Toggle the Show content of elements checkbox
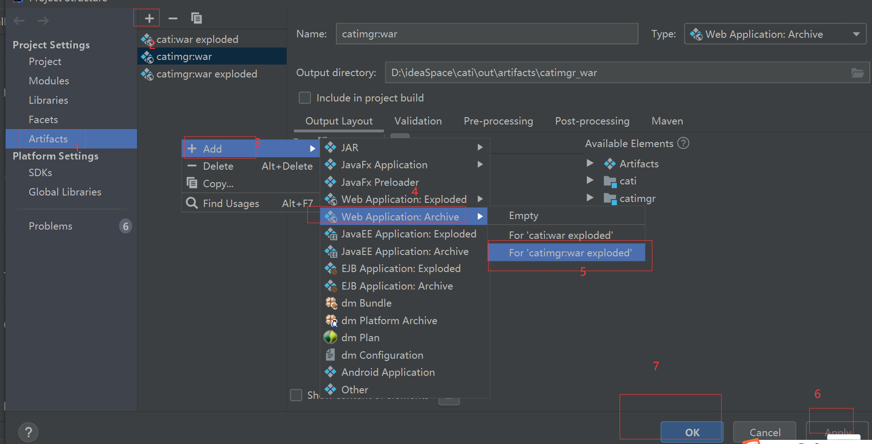 (x=296, y=395)
